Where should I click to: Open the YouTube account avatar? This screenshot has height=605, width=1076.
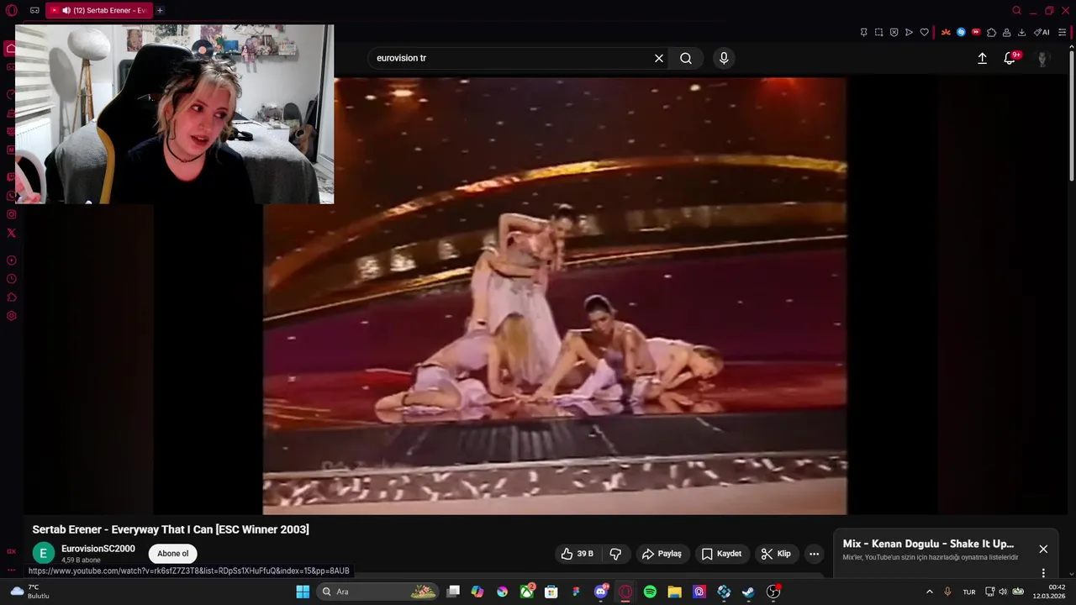(1042, 58)
